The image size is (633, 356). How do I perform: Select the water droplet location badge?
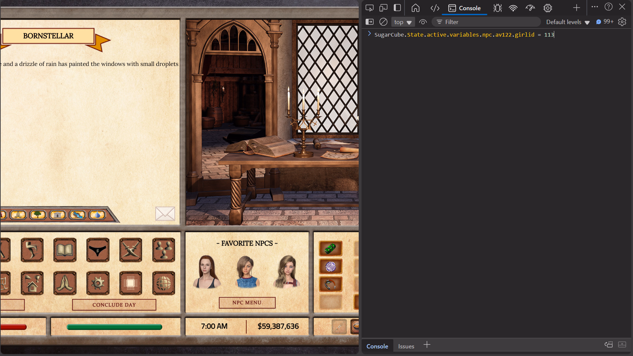[x=97, y=215]
